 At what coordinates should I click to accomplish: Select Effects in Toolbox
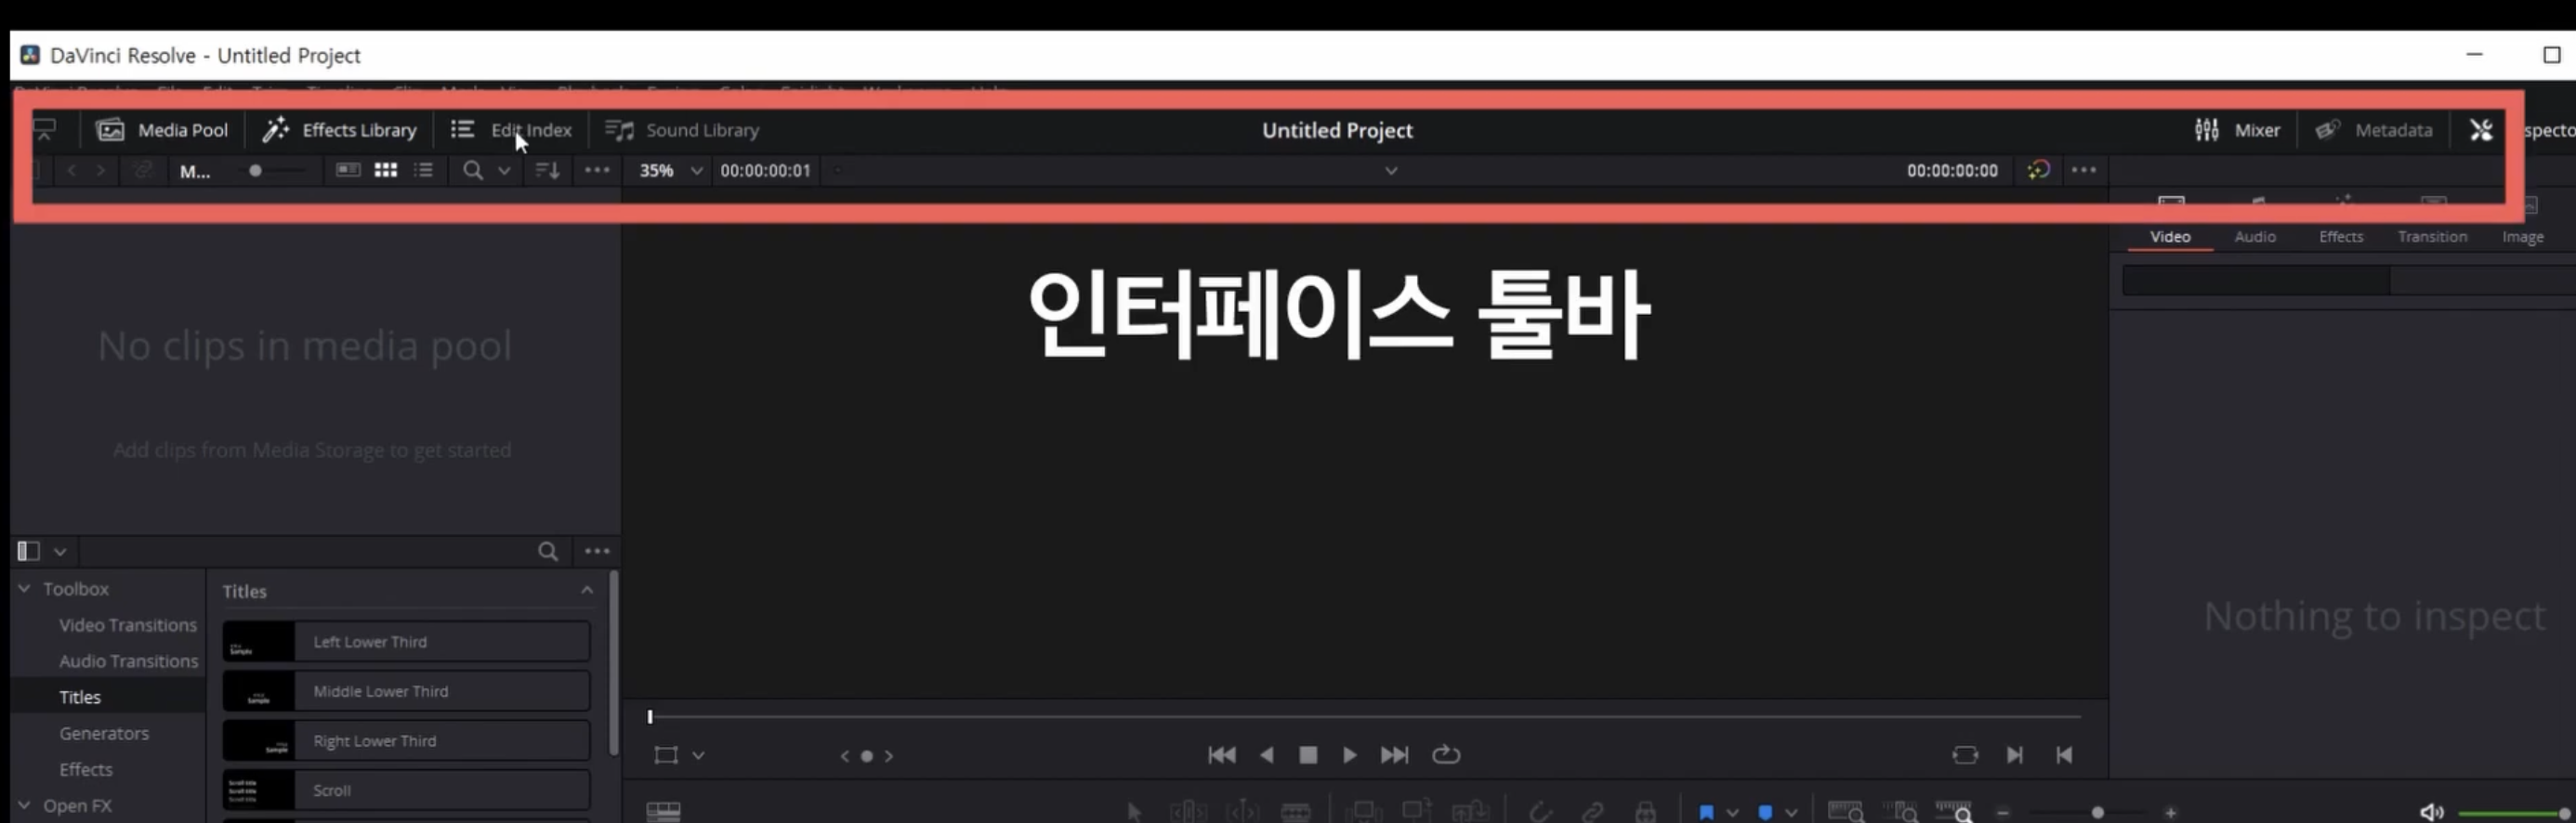point(86,769)
